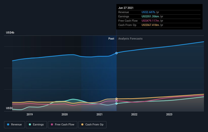Click the Free Cash Flow label in tooltip
The height and width of the screenshot is (132, 208).
click(128, 21)
